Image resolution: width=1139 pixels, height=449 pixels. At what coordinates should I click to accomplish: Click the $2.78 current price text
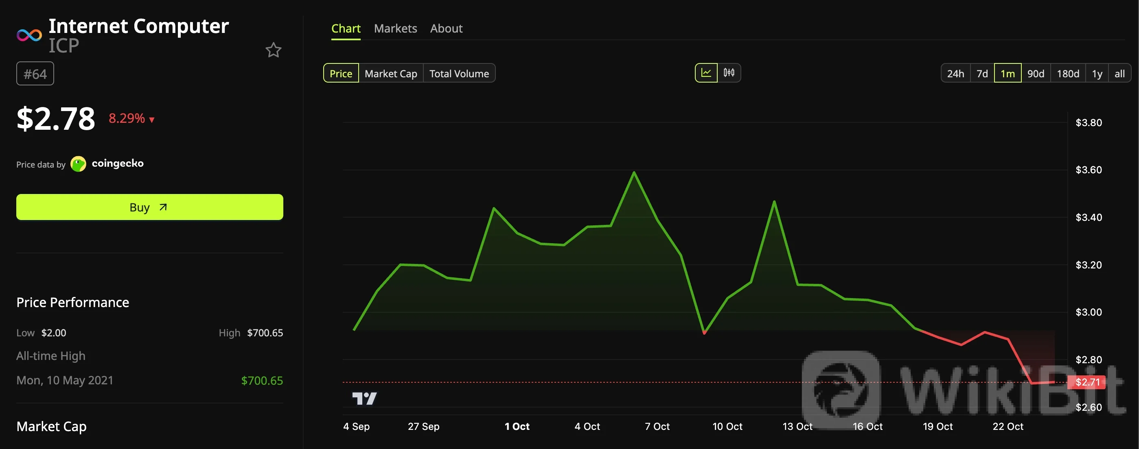56,119
